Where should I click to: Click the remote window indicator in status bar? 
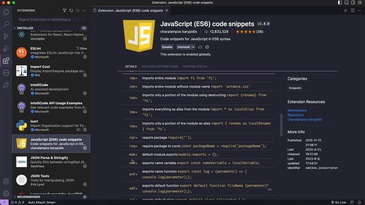point(4,203)
